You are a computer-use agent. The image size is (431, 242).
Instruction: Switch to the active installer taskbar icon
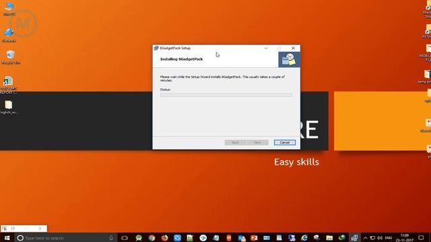tap(355, 238)
